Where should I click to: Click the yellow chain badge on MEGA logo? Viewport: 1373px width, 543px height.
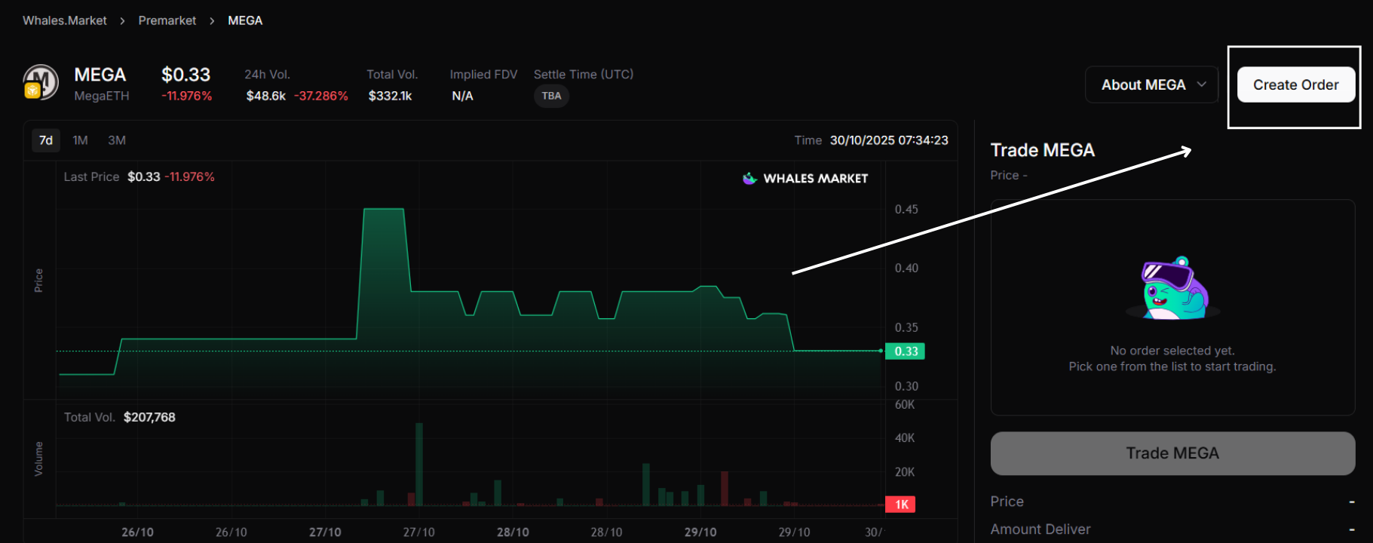click(x=32, y=91)
